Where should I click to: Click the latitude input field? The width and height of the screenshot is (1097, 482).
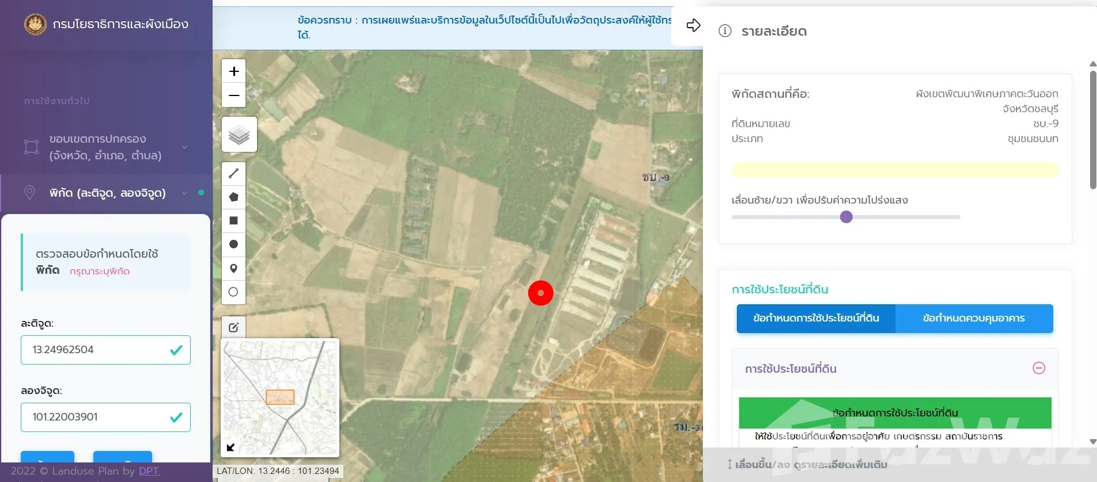tap(98, 350)
